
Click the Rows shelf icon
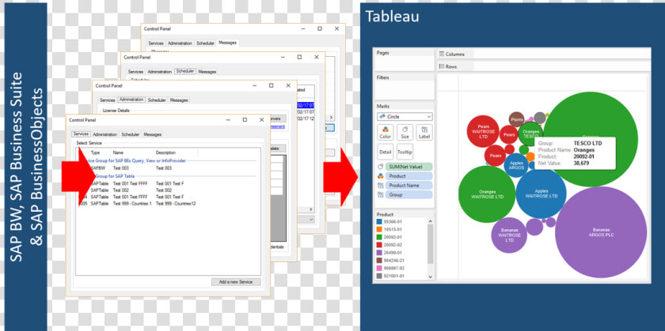click(442, 66)
